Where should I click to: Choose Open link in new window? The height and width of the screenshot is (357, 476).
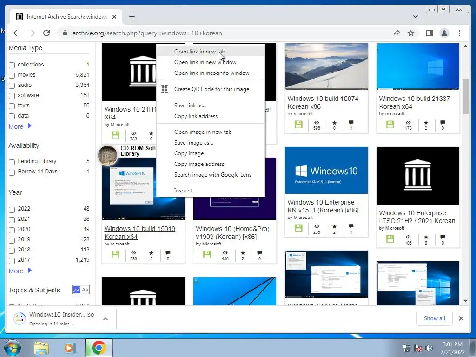[x=211, y=62]
